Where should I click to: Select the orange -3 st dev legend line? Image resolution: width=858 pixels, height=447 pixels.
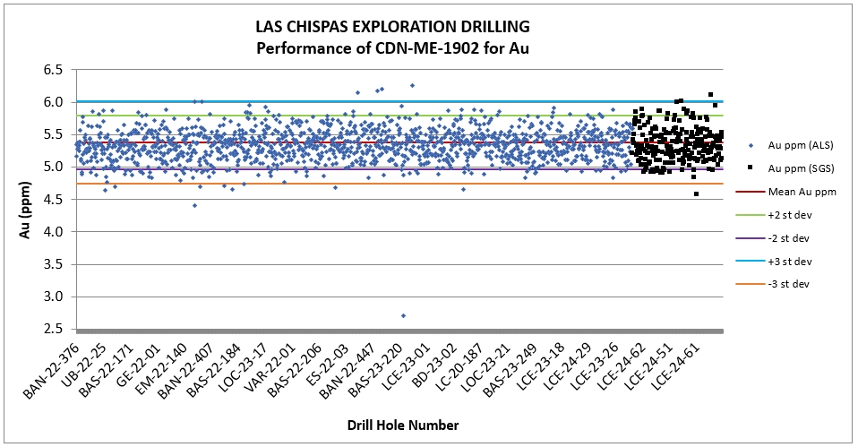(x=749, y=285)
